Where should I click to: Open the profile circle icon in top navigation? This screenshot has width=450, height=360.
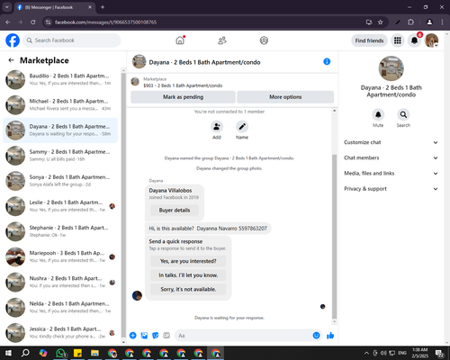(x=264, y=40)
